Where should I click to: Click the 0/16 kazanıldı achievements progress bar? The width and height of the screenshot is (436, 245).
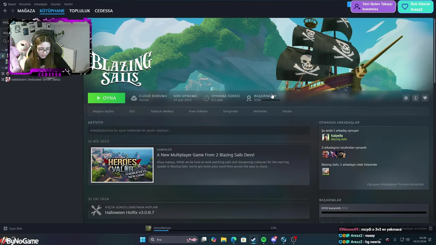click(374, 212)
